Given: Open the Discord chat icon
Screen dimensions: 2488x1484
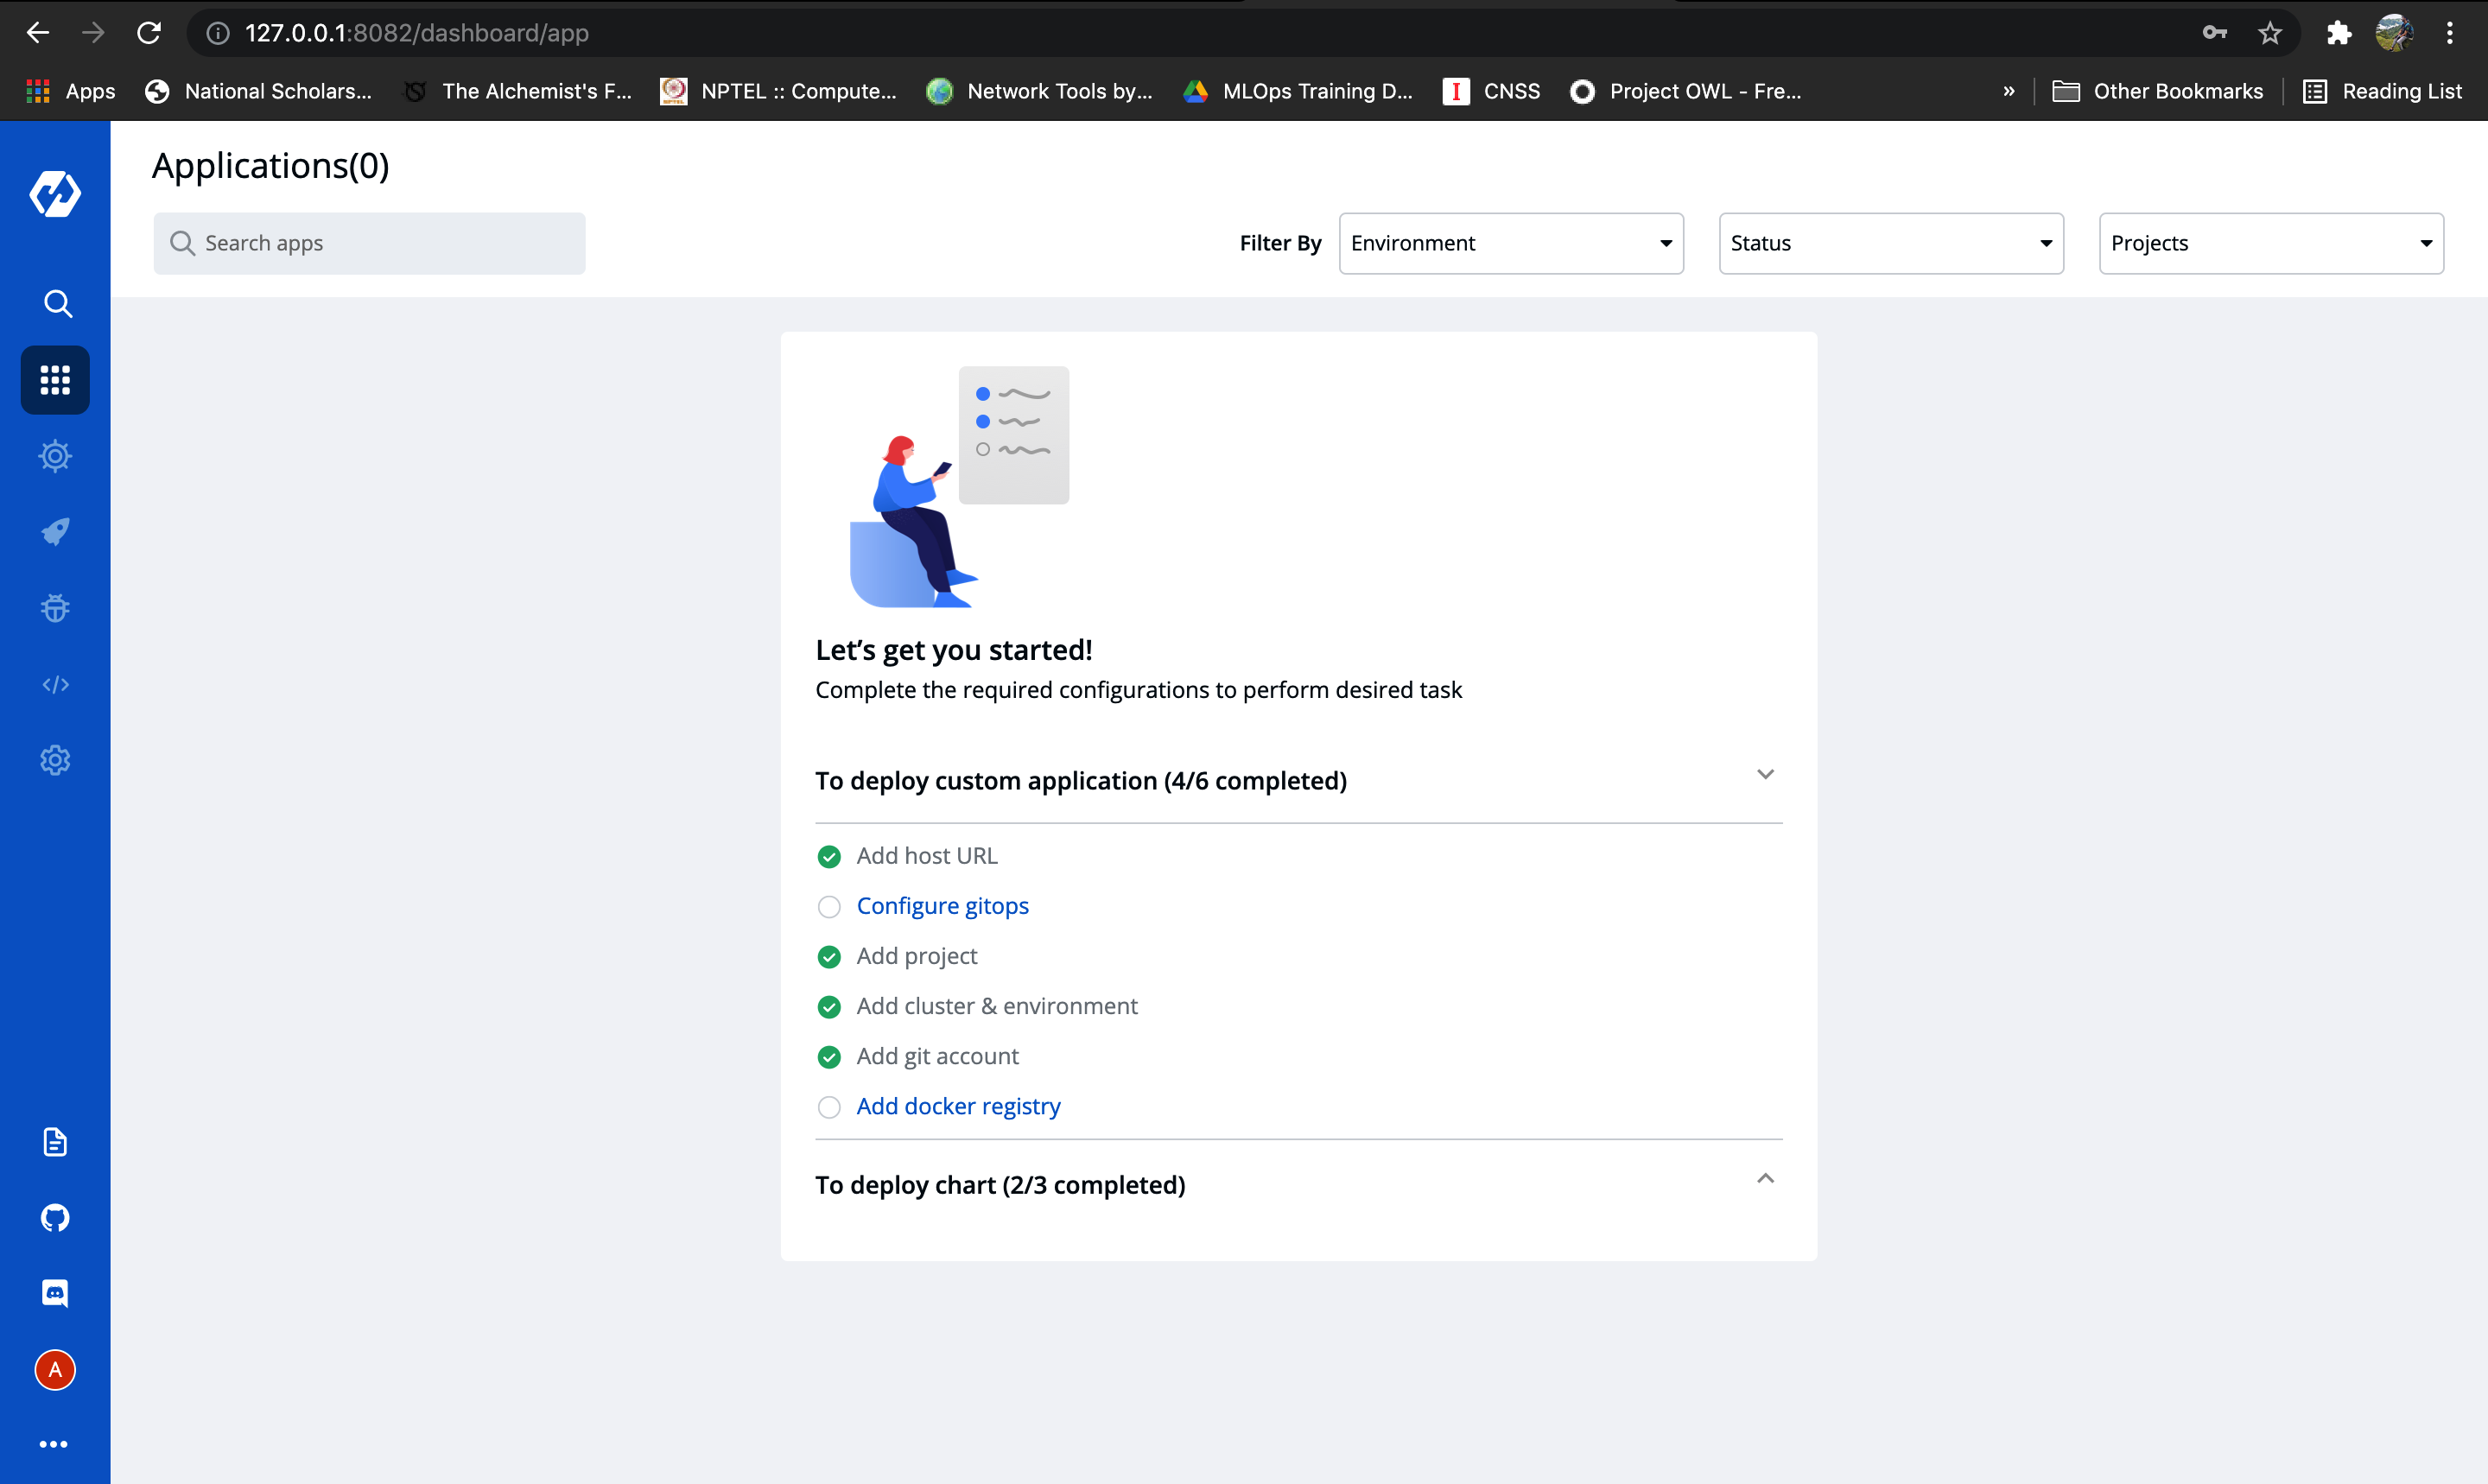Looking at the screenshot, I should tap(55, 1293).
